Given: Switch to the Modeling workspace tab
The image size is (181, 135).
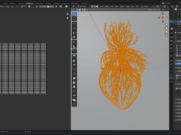Looking at the screenshot, I should coord(12,3).
